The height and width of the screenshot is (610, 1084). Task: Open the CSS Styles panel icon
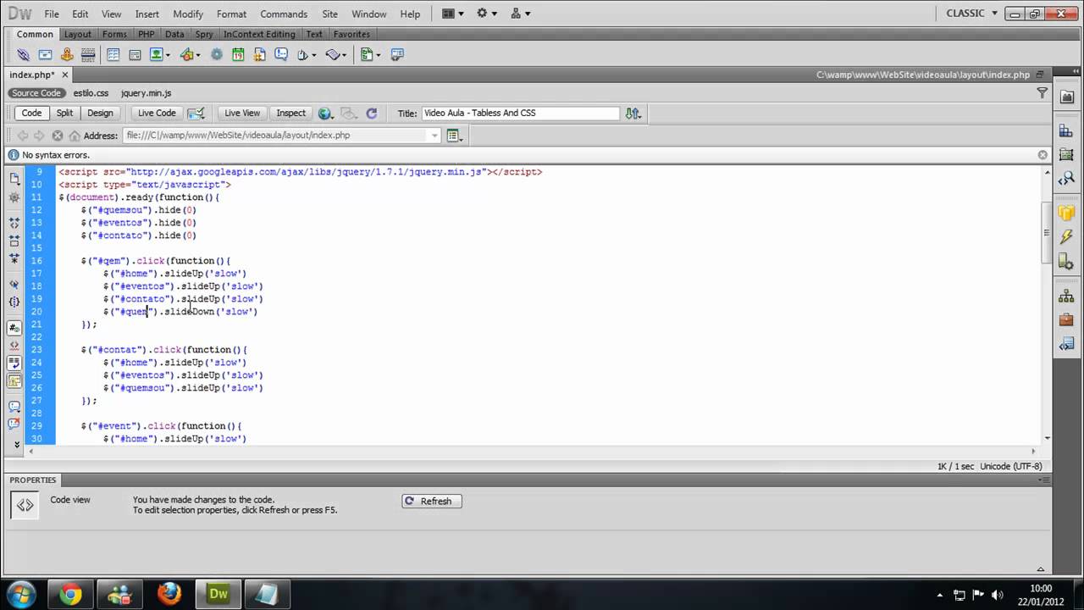(1066, 131)
